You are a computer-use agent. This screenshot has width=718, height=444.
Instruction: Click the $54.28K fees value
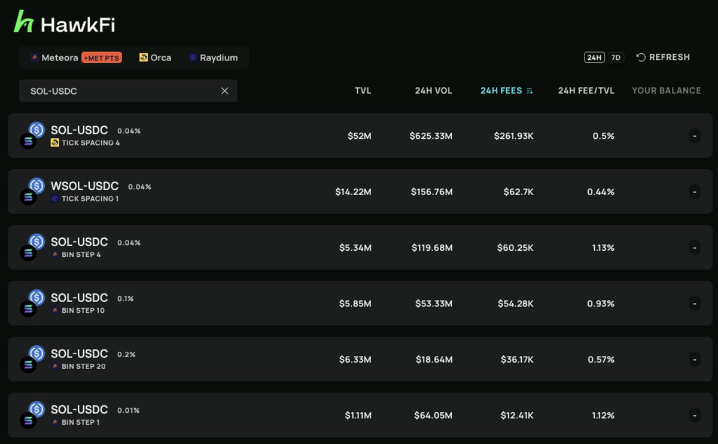(x=515, y=303)
